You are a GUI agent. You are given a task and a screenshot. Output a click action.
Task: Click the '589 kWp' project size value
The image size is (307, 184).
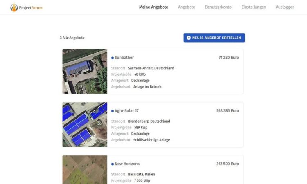(x=141, y=127)
